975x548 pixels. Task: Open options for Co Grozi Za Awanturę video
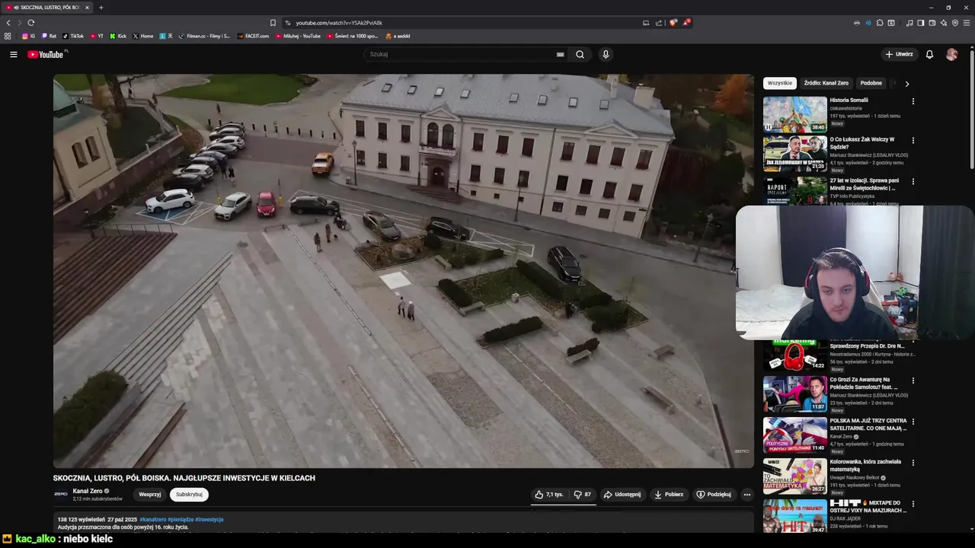[913, 381]
